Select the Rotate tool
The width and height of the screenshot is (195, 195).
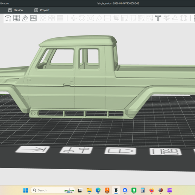click(x=82, y=18)
